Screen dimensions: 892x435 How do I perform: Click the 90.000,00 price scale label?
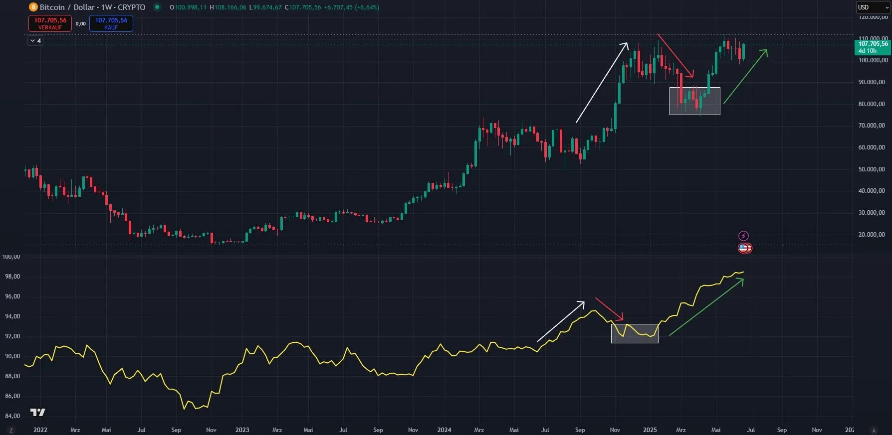tap(872, 82)
